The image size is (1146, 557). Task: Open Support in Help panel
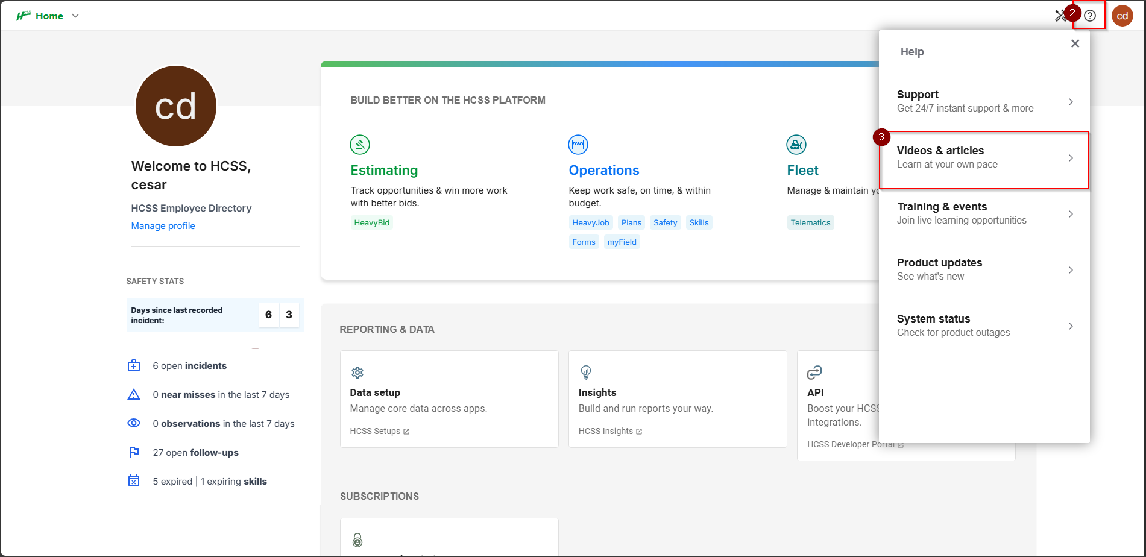[x=984, y=101]
